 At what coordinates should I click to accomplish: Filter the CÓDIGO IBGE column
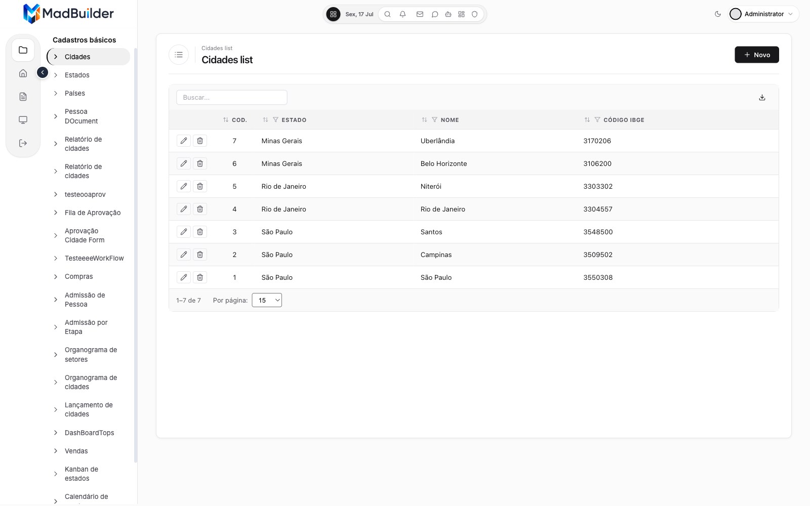coord(597,120)
